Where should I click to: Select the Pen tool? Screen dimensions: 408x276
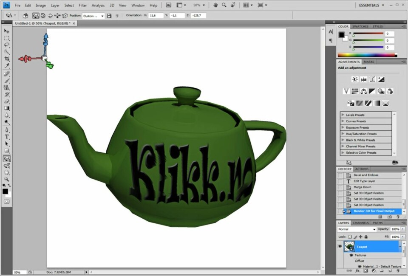pos(7,130)
